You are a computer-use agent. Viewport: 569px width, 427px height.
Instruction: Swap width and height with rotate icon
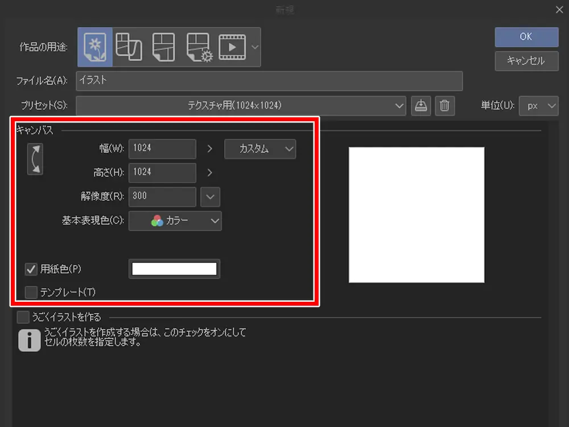[x=35, y=159]
